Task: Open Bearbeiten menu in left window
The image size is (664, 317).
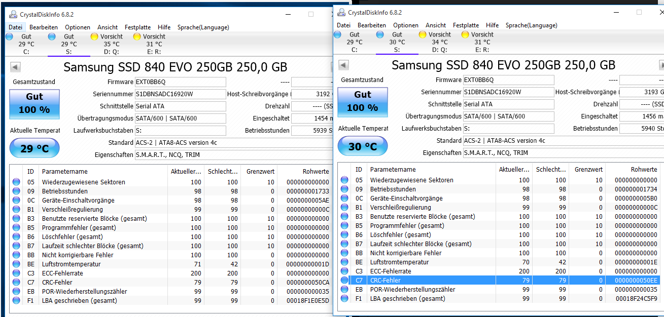Action: click(43, 27)
